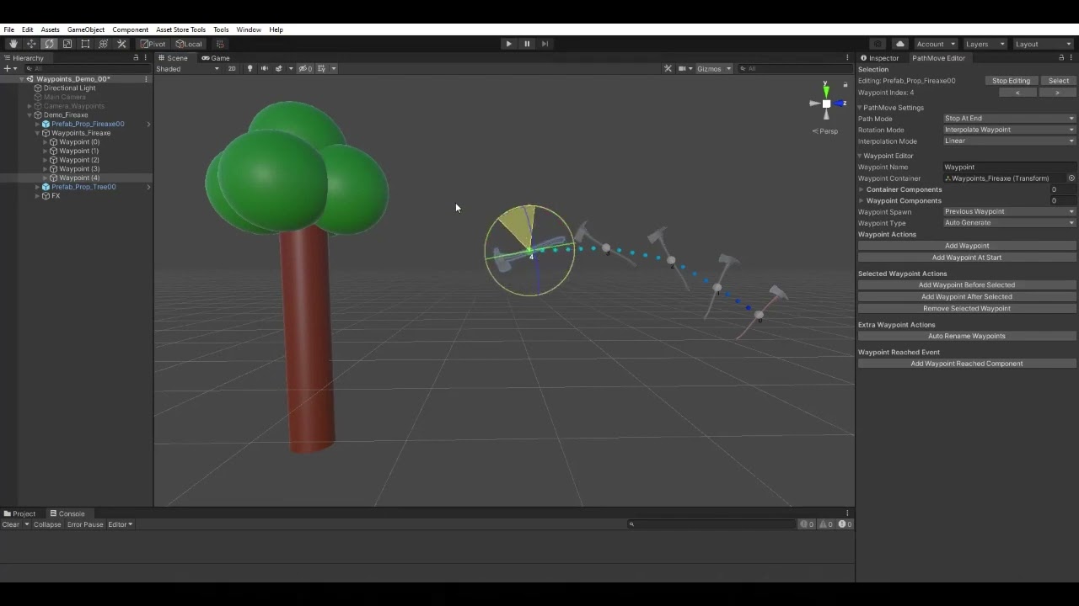Click the Play button
Screen dimensions: 1079x606
508,44
